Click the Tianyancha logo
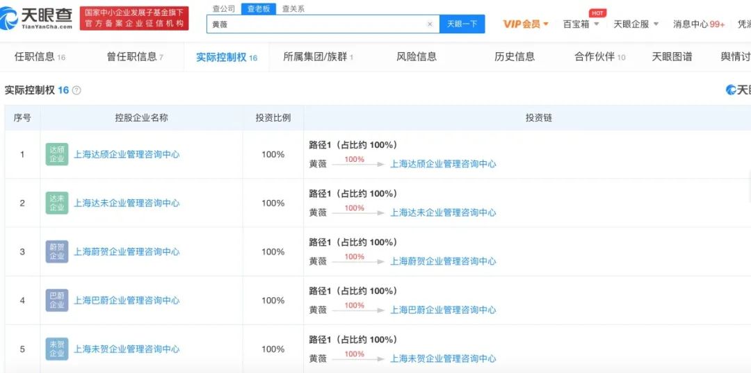The width and height of the screenshot is (751, 373). (37, 17)
